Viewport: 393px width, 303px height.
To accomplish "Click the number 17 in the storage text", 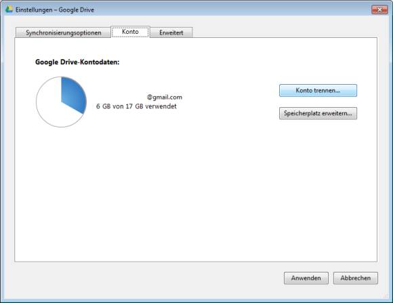I will coord(129,106).
